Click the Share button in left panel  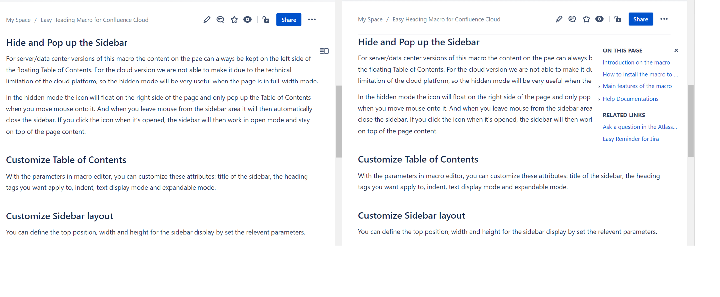pyautogui.click(x=288, y=20)
